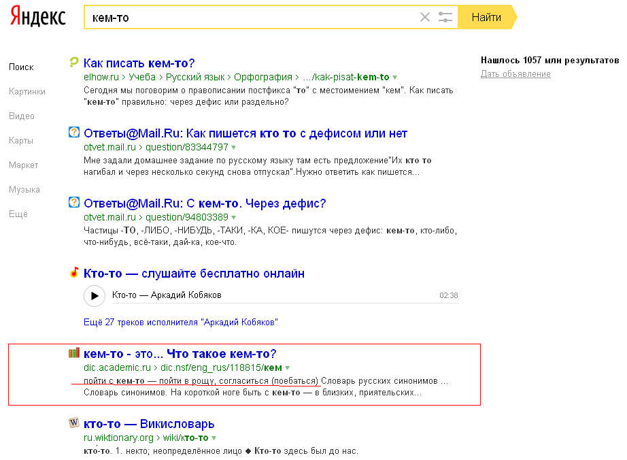
Task: Click the music note icon beside Кто-то result
Action: [x=74, y=273]
